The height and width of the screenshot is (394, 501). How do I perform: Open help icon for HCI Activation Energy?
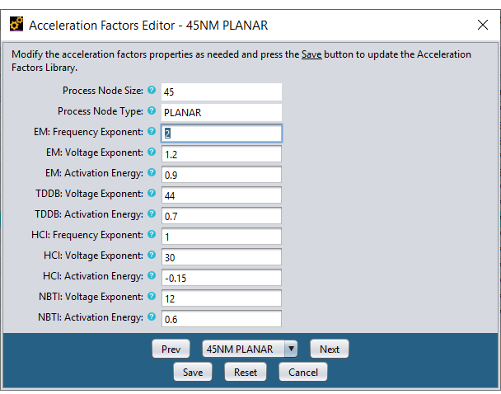click(152, 275)
